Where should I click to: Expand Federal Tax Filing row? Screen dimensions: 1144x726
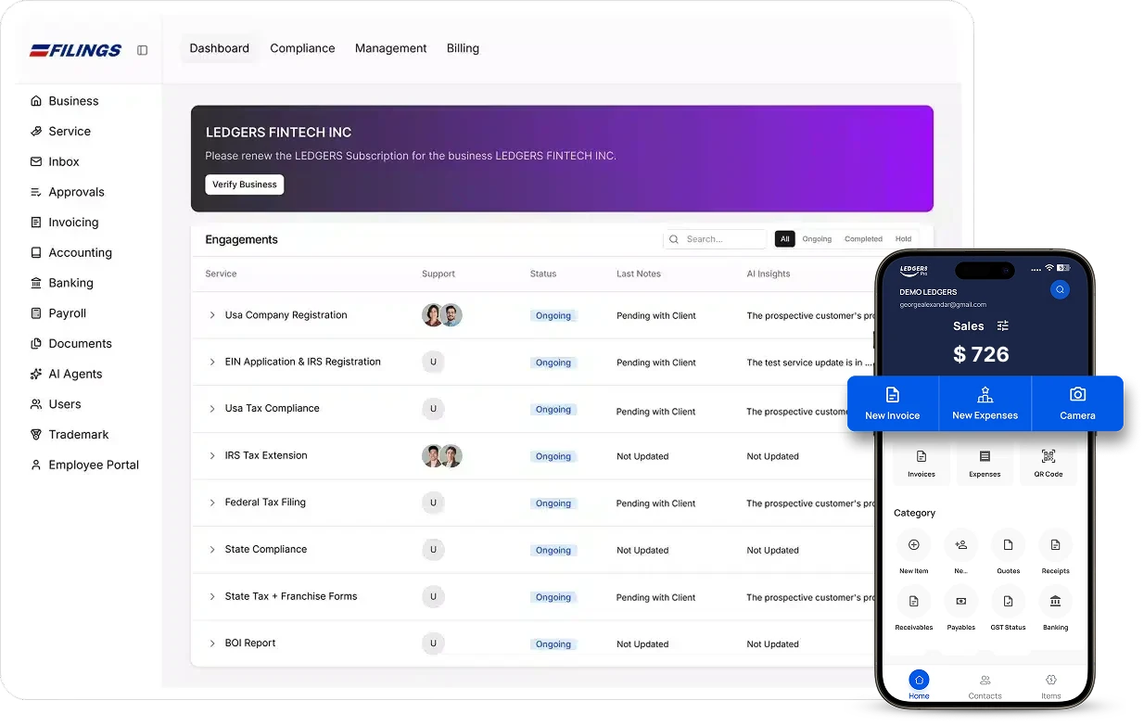click(x=212, y=503)
